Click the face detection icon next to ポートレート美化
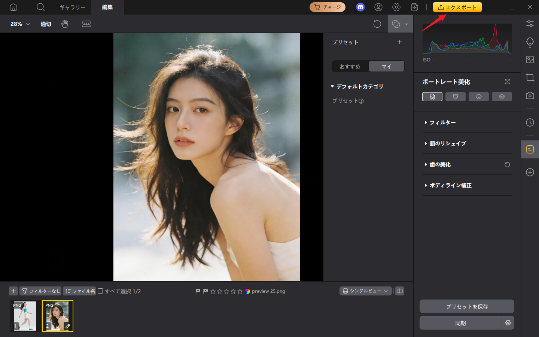Image resolution: width=539 pixels, height=337 pixels. click(508, 82)
